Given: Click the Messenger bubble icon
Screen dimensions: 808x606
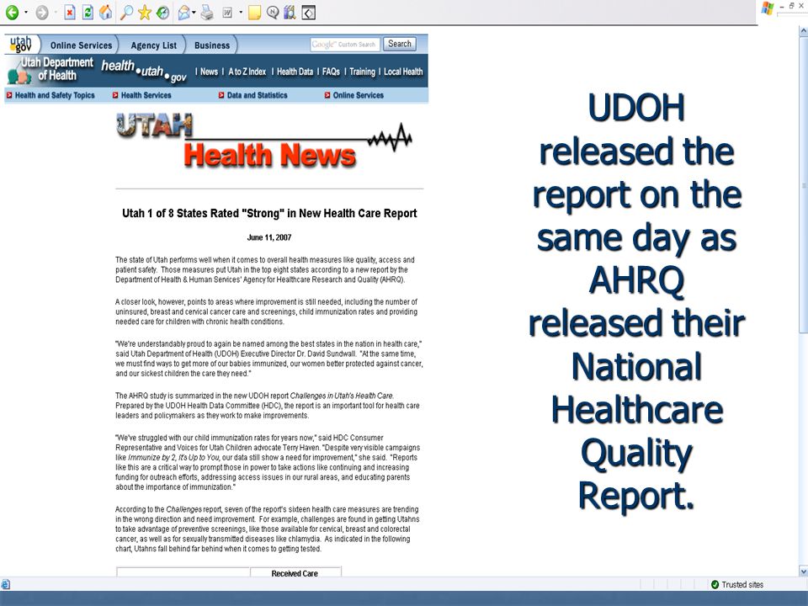Looking at the screenshot, I should 273,13.
